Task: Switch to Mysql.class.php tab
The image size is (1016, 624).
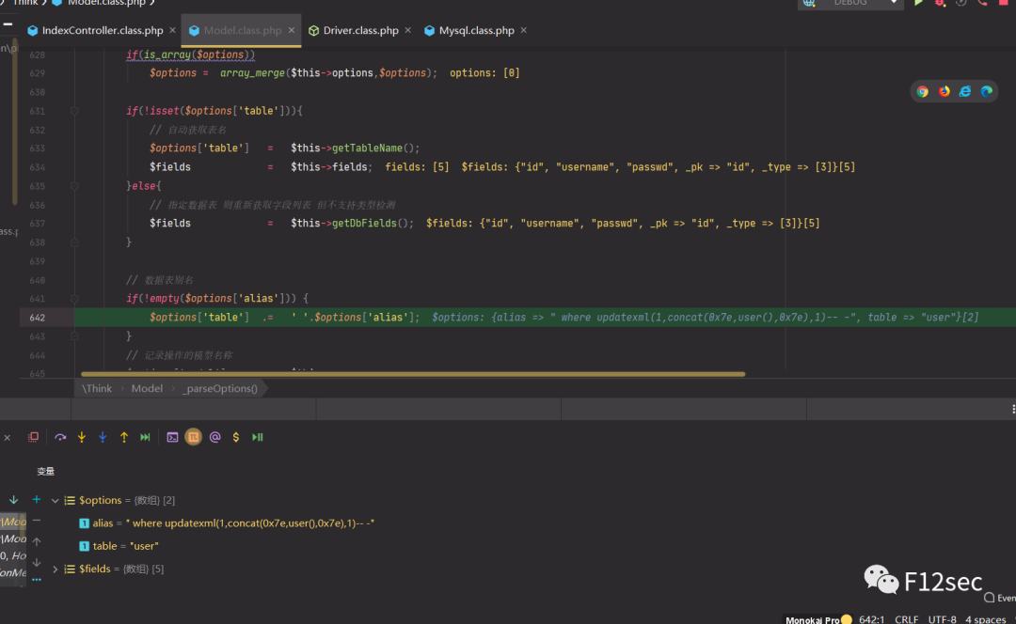Action: pos(476,30)
